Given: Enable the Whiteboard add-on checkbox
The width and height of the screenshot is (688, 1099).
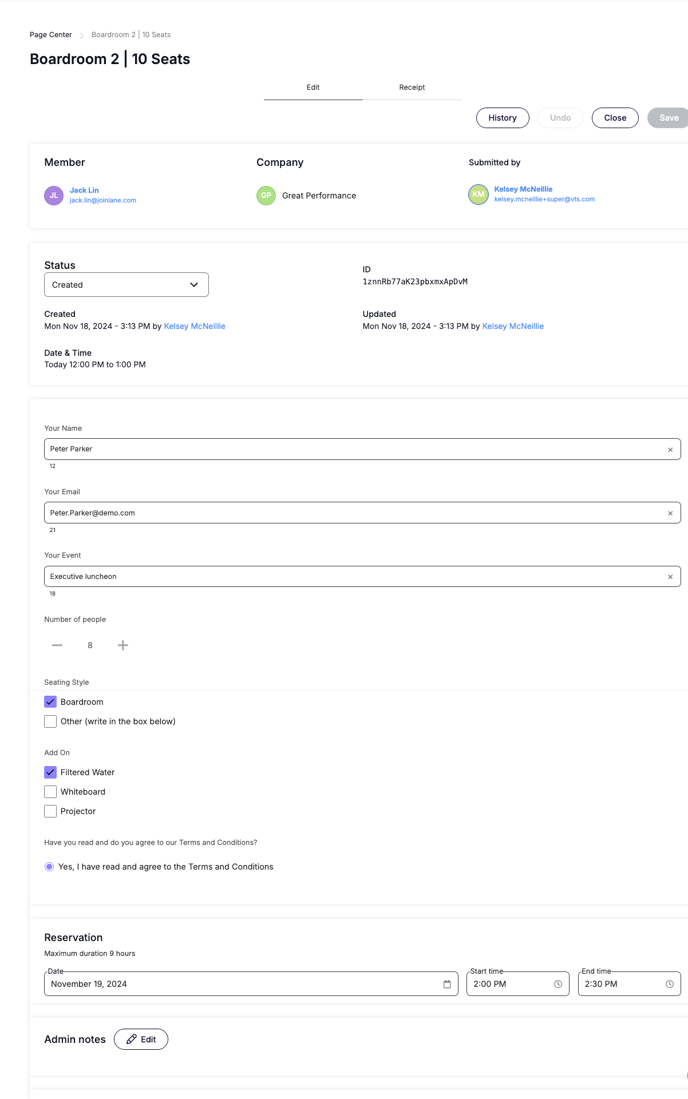Looking at the screenshot, I should 50,792.
